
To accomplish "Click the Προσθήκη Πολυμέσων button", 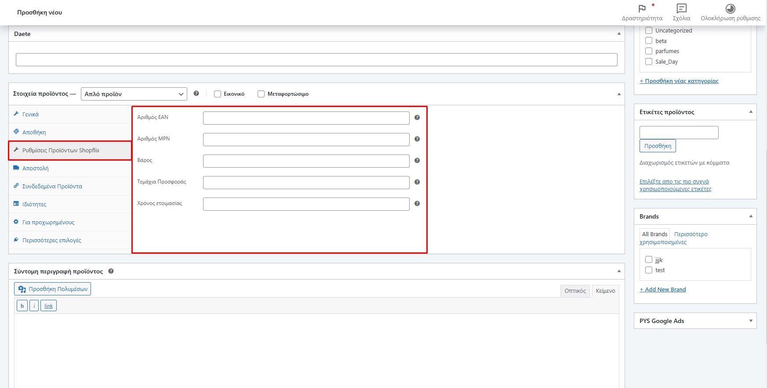I will (53, 289).
